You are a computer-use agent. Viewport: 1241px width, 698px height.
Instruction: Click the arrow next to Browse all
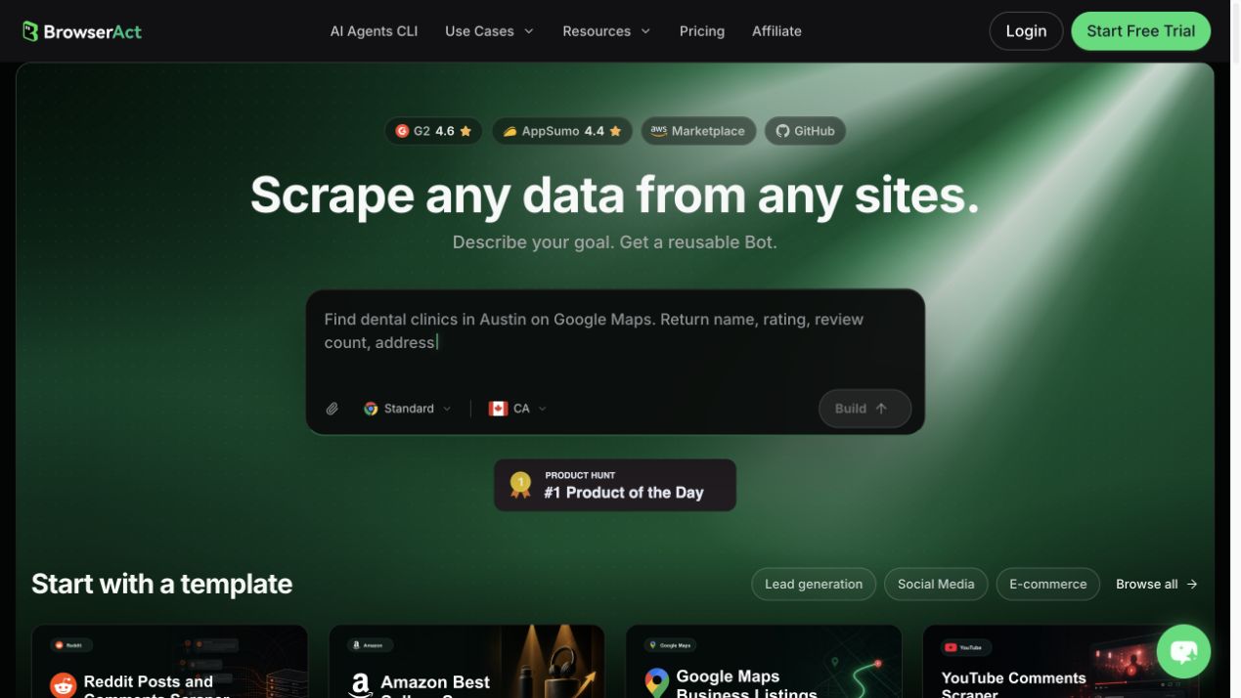click(1192, 584)
